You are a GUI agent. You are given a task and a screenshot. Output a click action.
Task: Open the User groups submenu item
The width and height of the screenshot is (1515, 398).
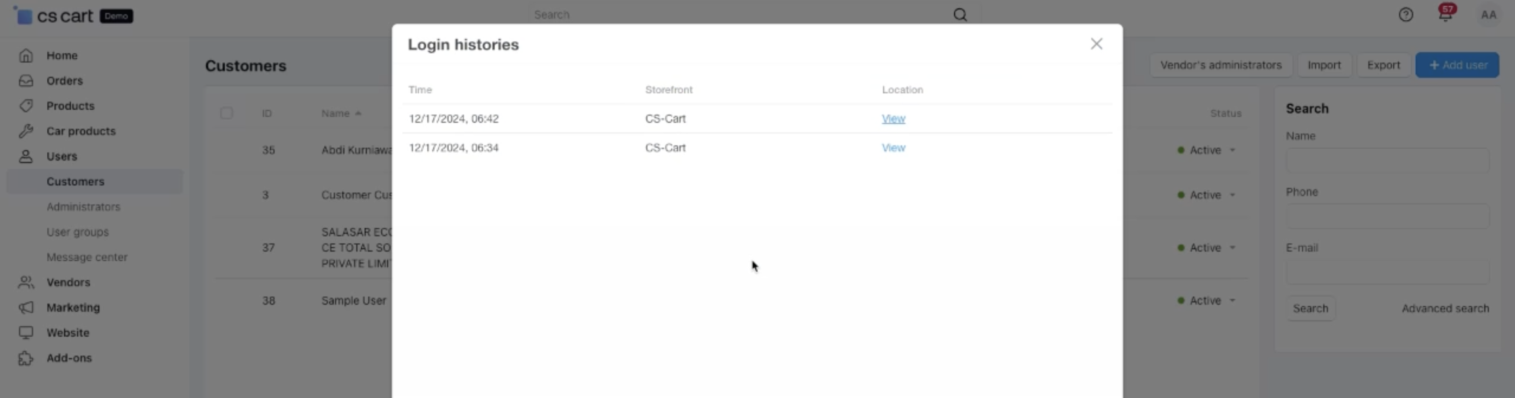tap(78, 232)
